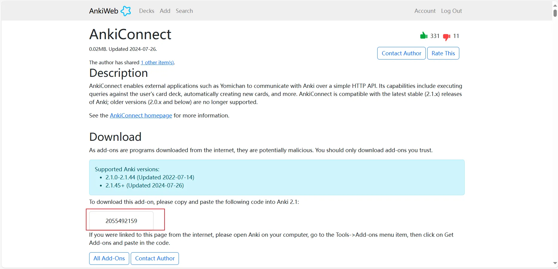Click '2.1.0-2.1.44 (Updated 2022-07-14)' list item
Viewport: 558px width, 269px height.
[150, 177]
